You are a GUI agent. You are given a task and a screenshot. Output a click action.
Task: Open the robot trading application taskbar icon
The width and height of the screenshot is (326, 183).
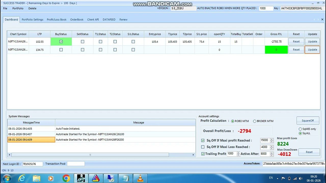[x=81, y=178]
